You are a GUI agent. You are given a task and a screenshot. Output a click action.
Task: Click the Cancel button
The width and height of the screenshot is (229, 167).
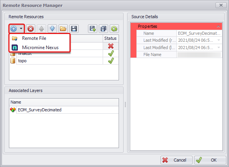(176, 160)
